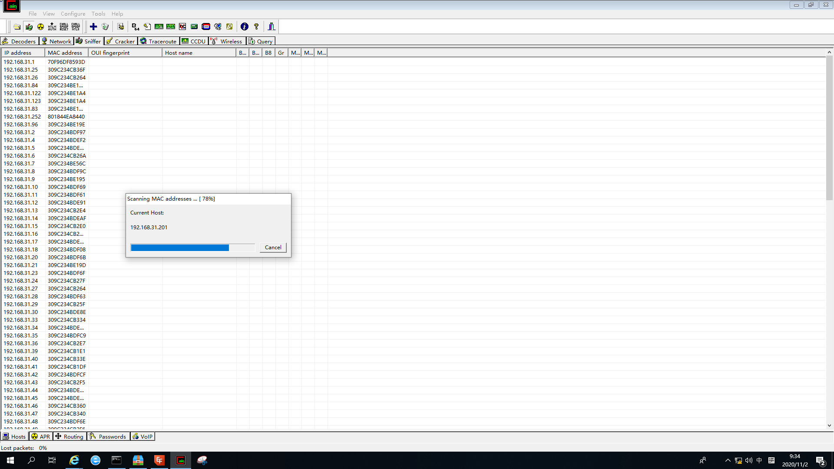Viewport: 834px width, 469px height.
Task: Click the Remove from list bin icon
Action: (105, 27)
